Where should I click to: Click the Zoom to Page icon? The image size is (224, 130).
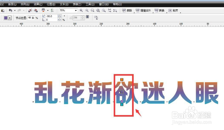tap(104, 10)
